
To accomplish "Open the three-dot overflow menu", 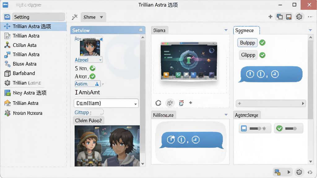I will pyautogui.click(x=310, y=17).
